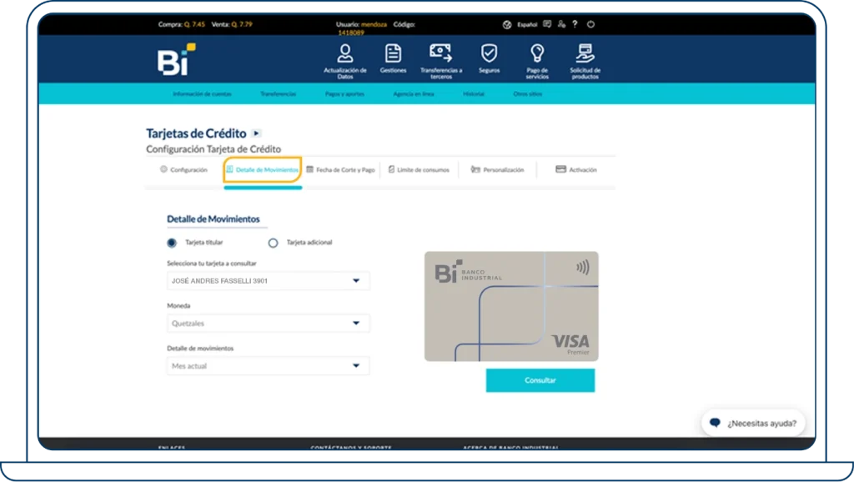Click the chat bubble icon in help widget

click(715, 423)
